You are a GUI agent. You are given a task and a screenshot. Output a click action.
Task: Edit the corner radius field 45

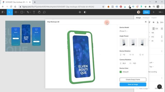[x=152, y=41]
